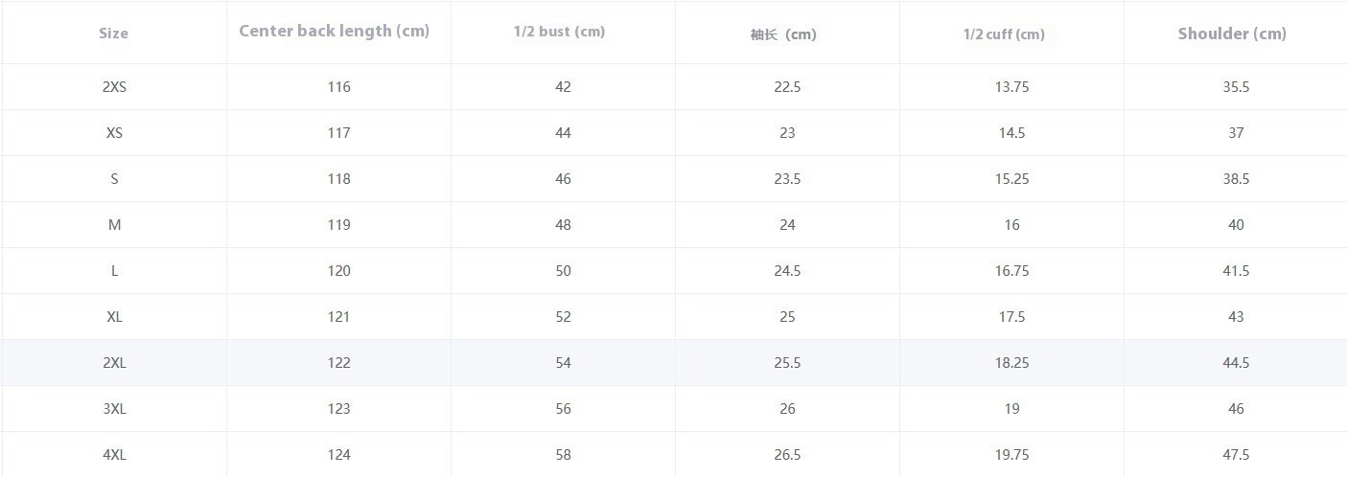Select the M size row label
Screen dimensions: 1347x477
tap(114, 225)
